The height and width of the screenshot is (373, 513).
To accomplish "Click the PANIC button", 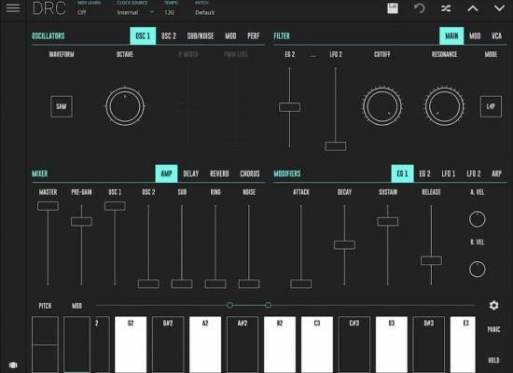I will [493, 329].
